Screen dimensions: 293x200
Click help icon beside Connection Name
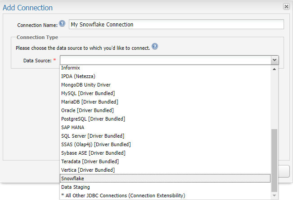click(62, 23)
